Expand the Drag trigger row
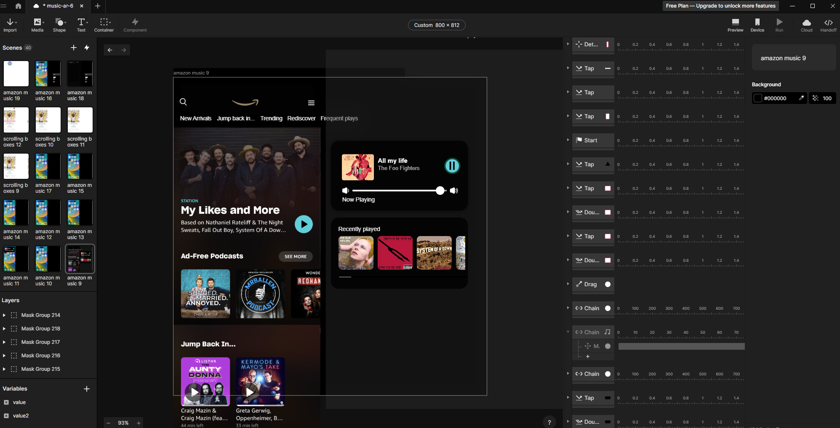The image size is (840, 428). (568, 284)
